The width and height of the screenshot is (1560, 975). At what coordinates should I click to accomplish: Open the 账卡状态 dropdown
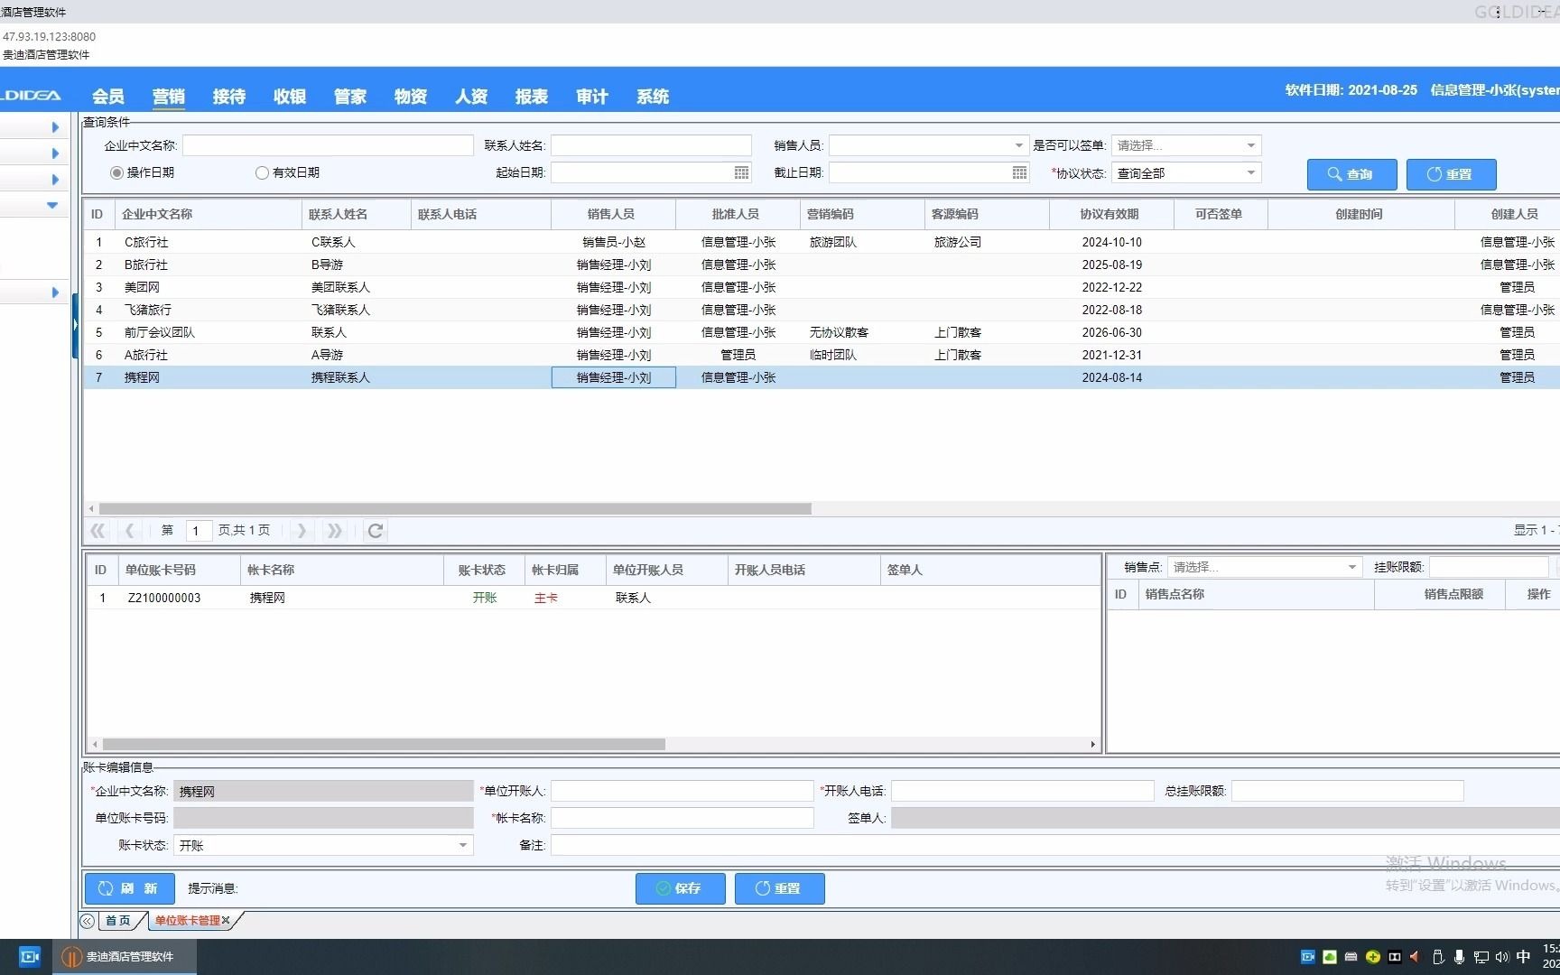(462, 845)
